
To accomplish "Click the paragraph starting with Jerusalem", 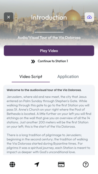I will tap(49, 112).
